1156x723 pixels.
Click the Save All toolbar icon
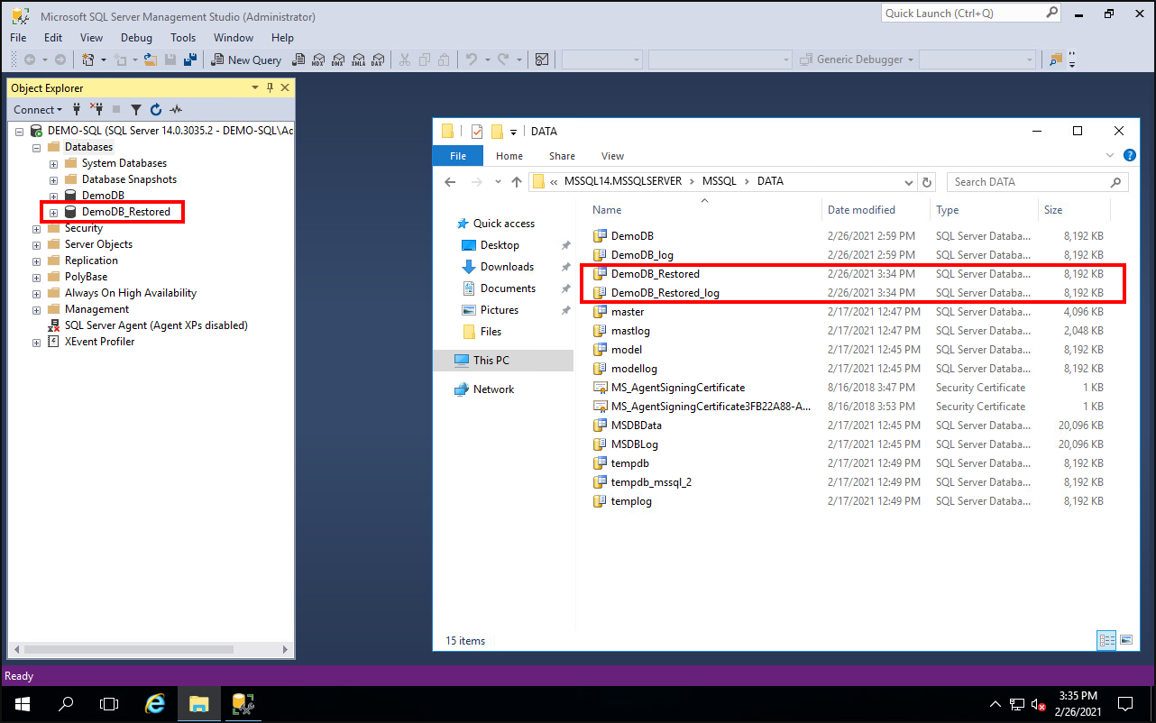(190, 59)
